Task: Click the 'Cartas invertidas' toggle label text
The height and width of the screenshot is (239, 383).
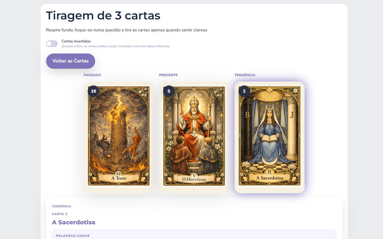Action: coord(76,41)
